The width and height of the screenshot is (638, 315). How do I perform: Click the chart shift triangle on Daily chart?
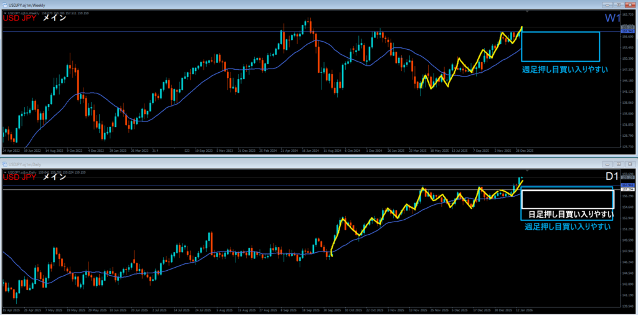pyautogui.click(x=528, y=171)
